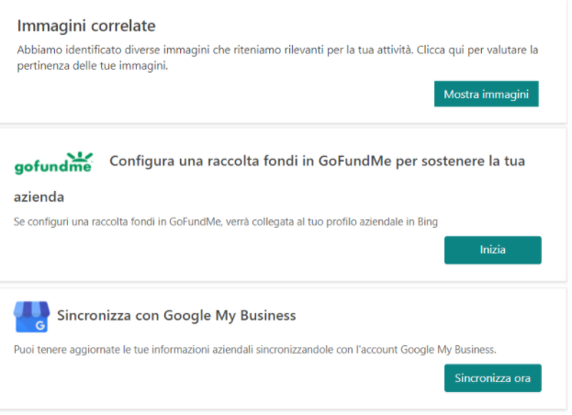Click 'Abbiamo identificato diverse immagini' sentence start
The image size is (572, 415).
pyautogui.click(x=113, y=50)
